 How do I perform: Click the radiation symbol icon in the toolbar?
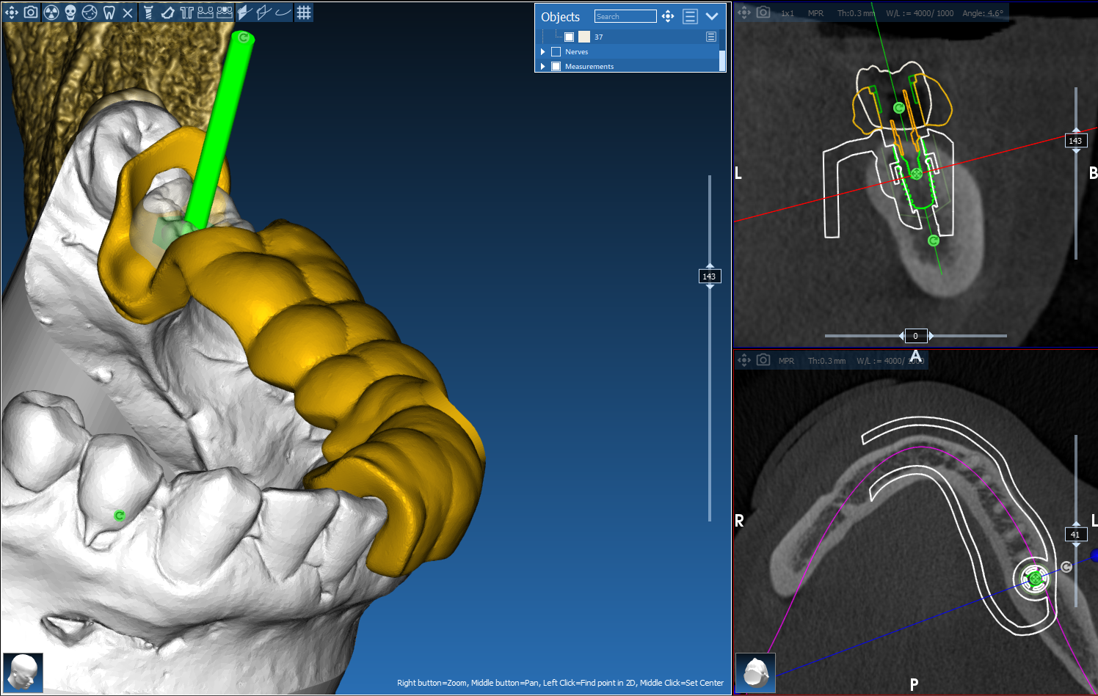51,12
